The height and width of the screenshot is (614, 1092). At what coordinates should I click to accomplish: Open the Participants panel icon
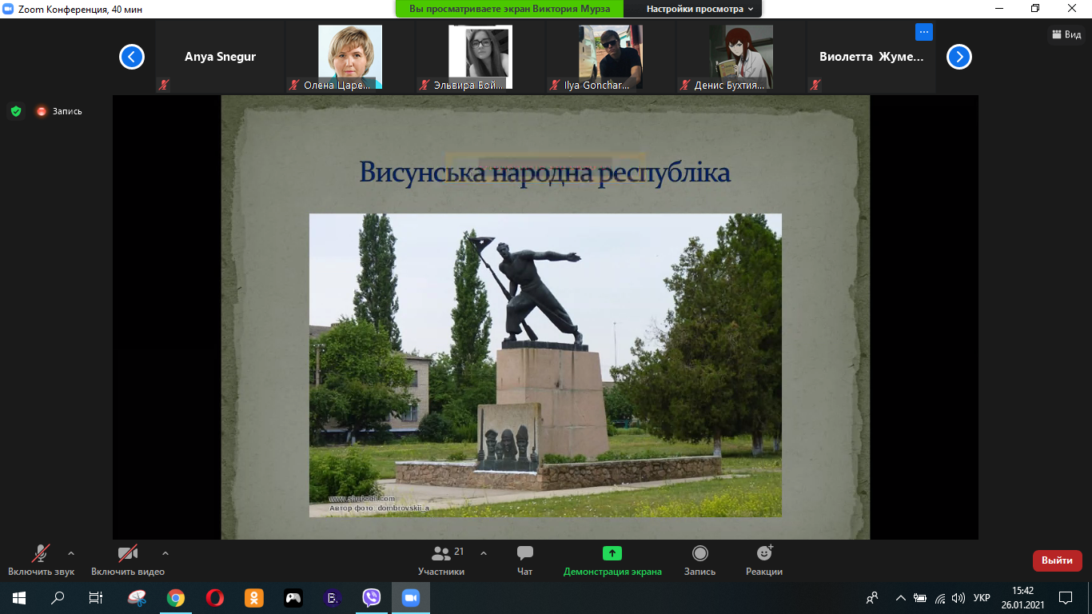440,553
